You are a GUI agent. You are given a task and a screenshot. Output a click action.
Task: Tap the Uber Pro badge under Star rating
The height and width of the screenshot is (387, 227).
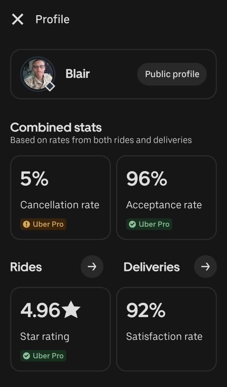point(43,356)
